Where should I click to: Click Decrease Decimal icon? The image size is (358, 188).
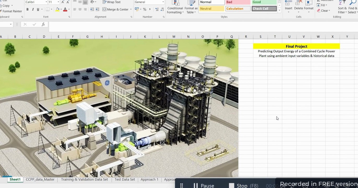point(162,9)
